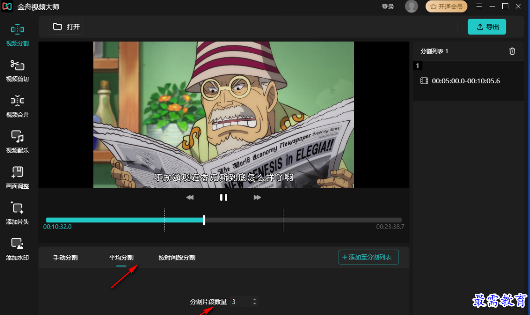Click the playhead on the timeline

[204, 220]
